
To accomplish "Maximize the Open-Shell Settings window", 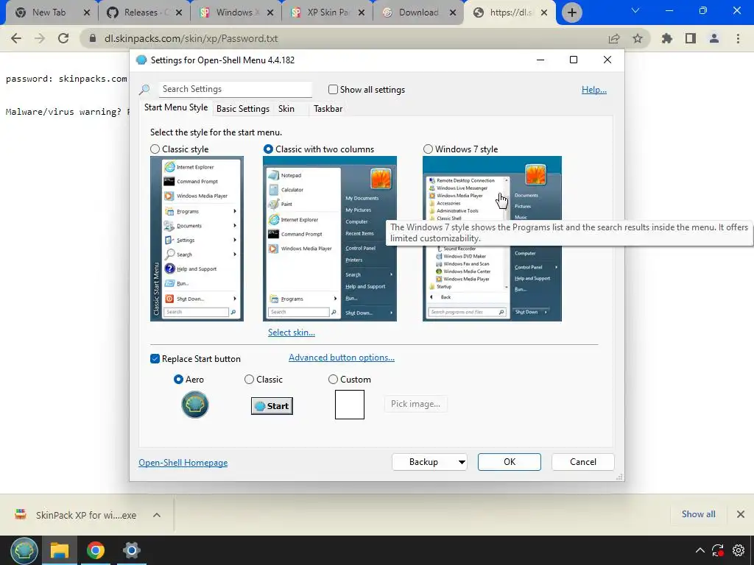I will pyautogui.click(x=573, y=60).
